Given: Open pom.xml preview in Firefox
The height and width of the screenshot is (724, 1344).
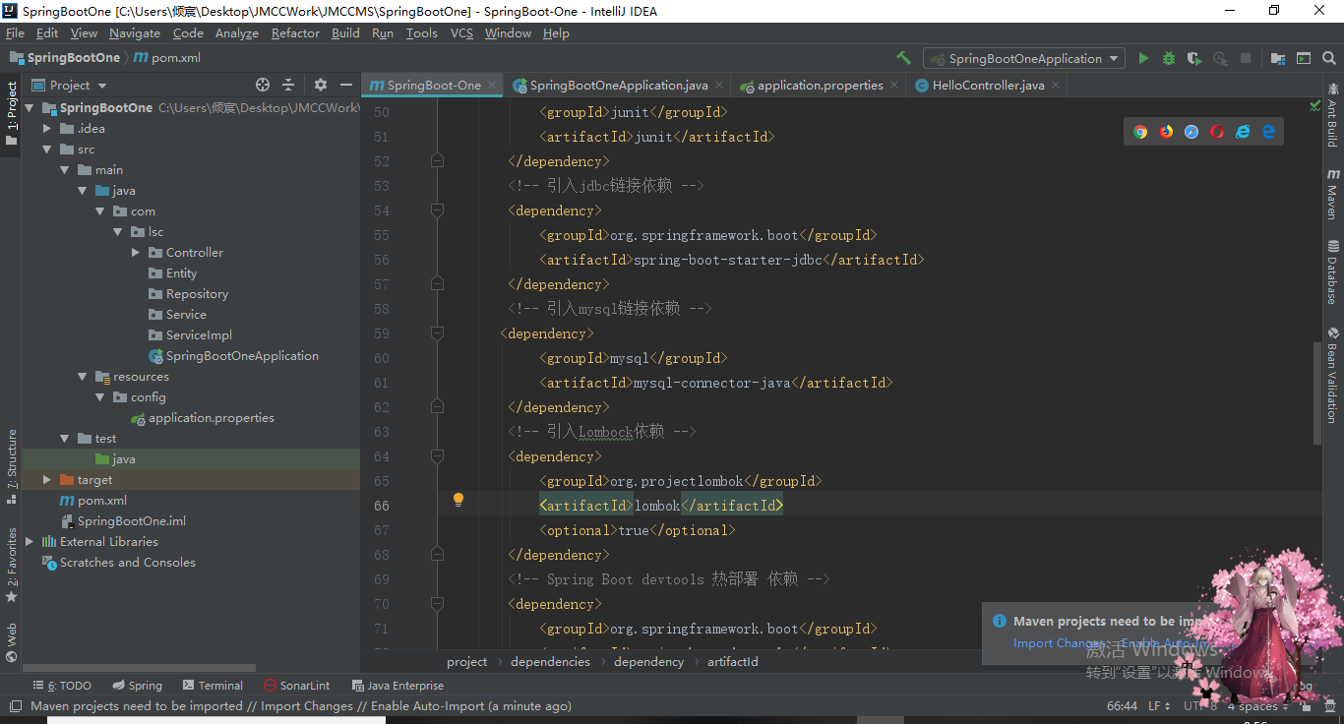Looking at the screenshot, I should [x=1166, y=132].
